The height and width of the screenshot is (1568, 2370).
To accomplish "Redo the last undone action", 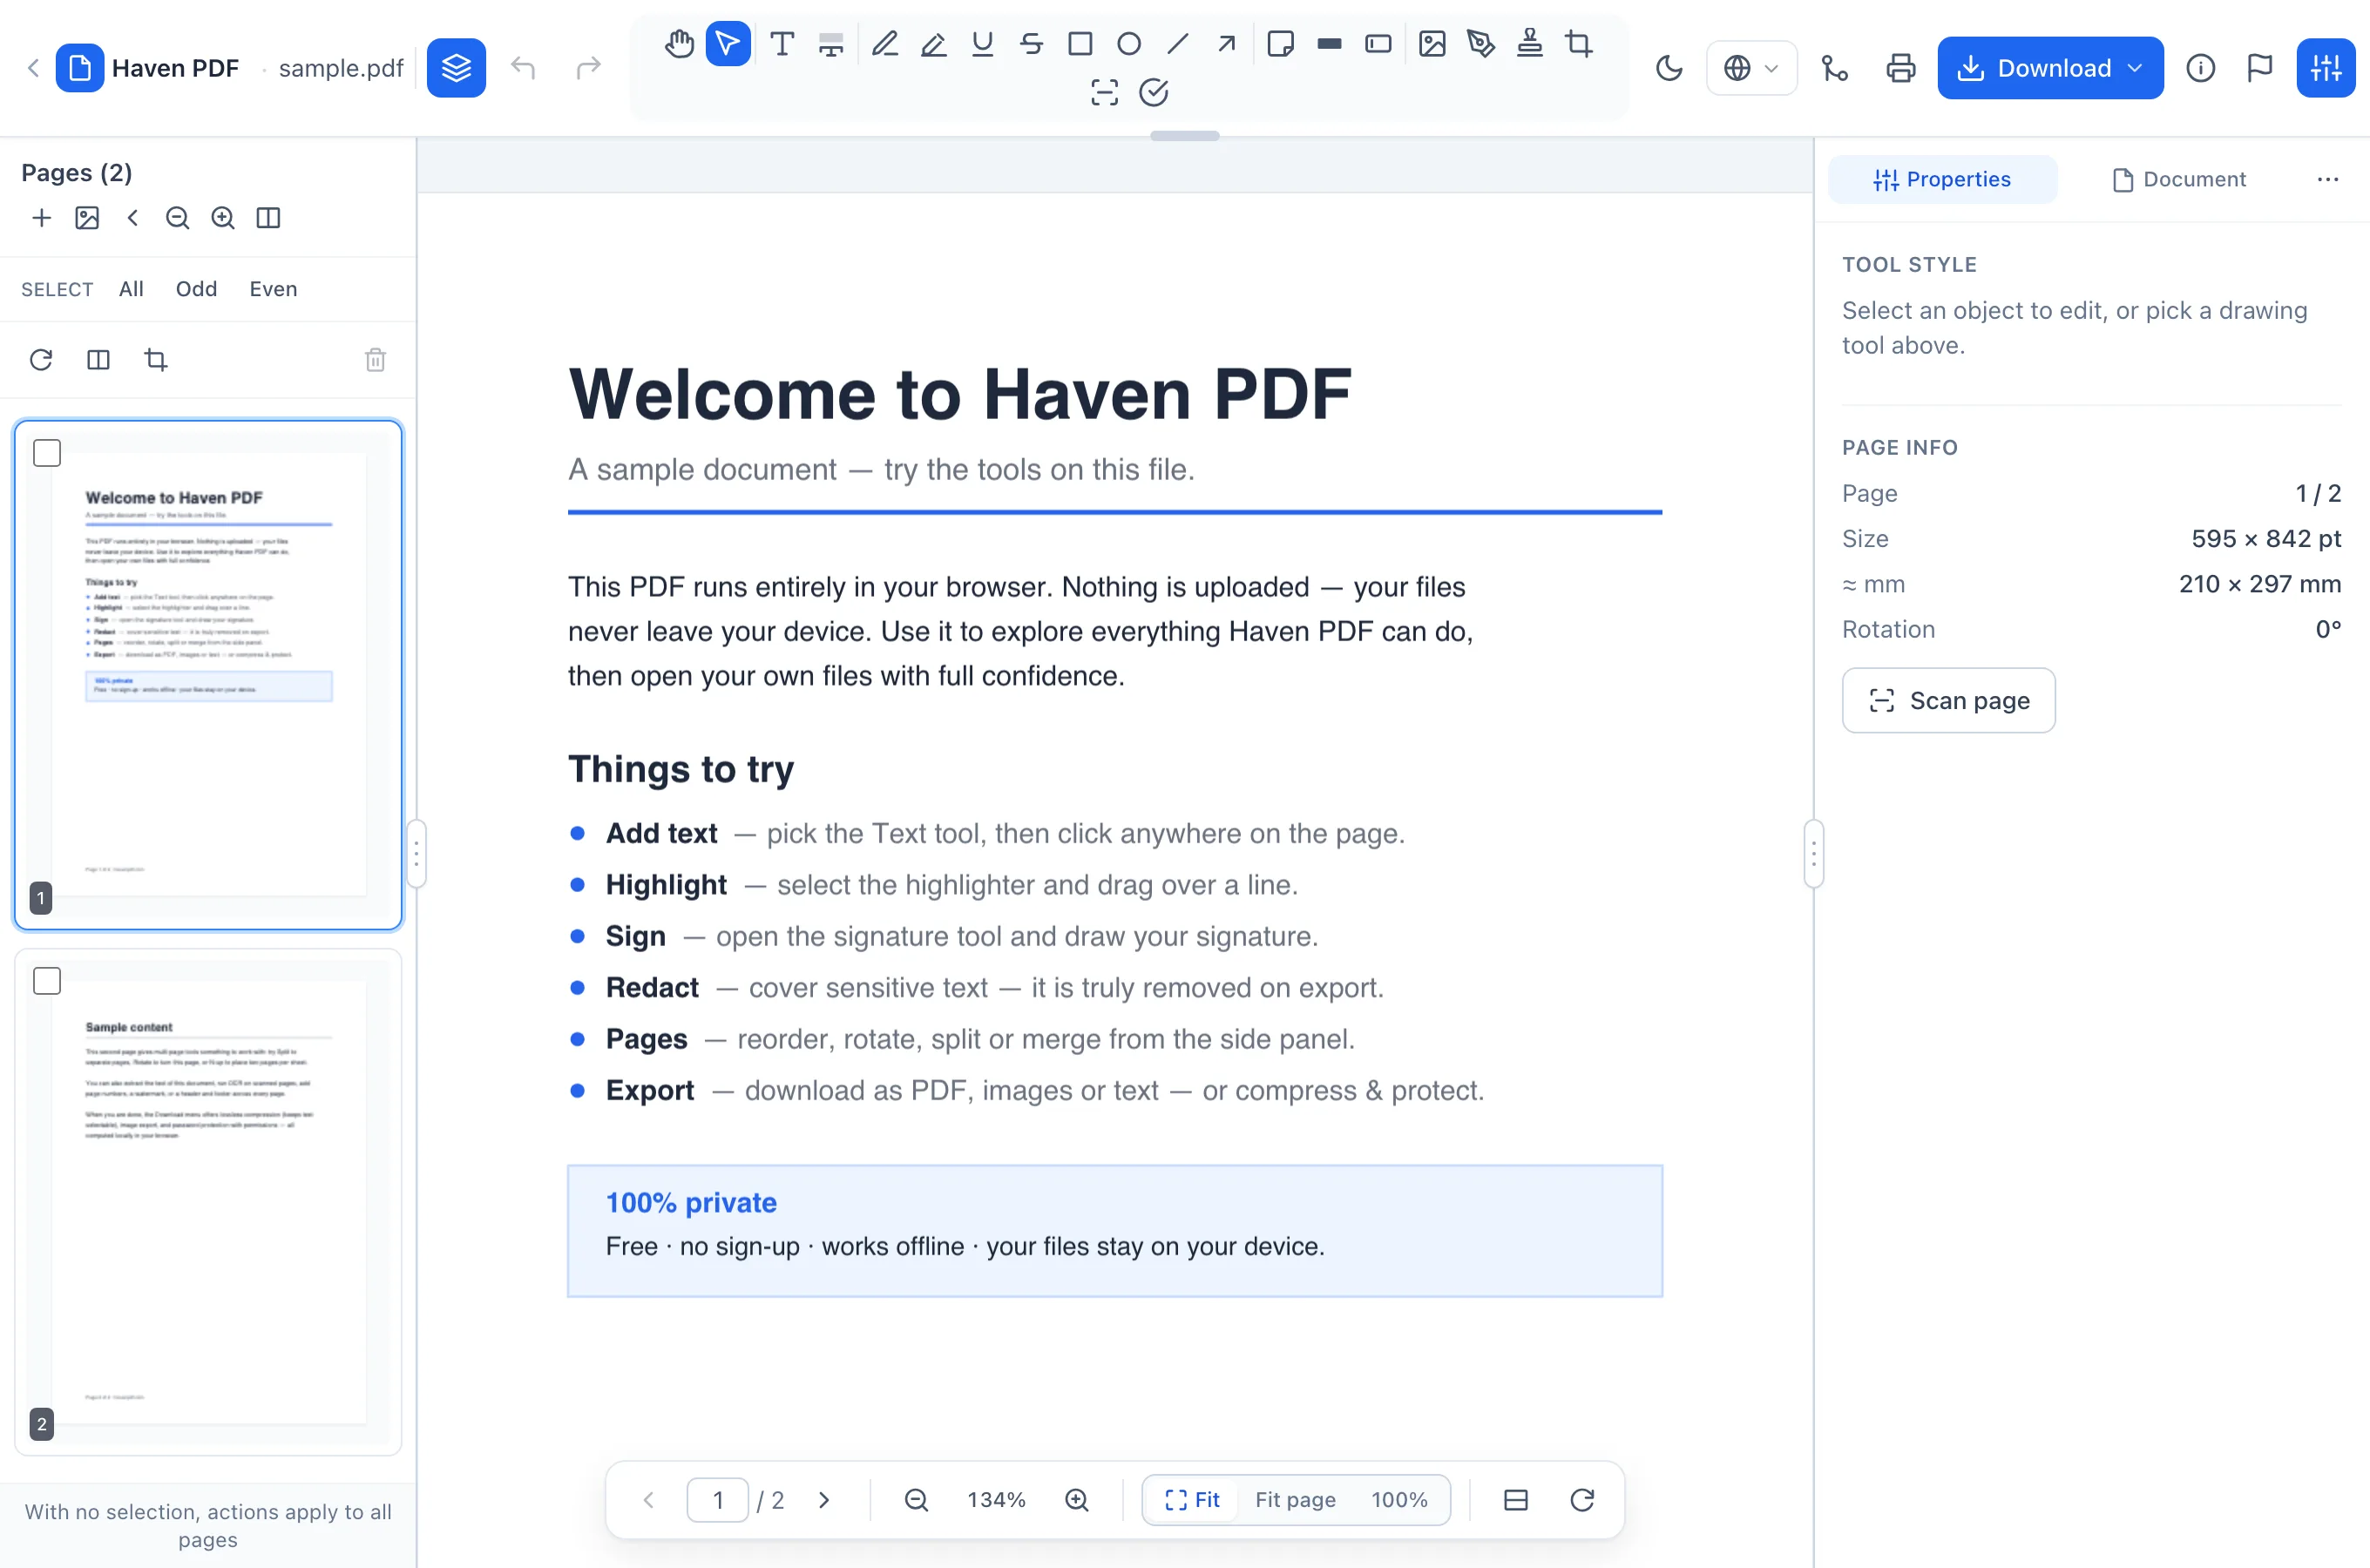I will tap(589, 68).
